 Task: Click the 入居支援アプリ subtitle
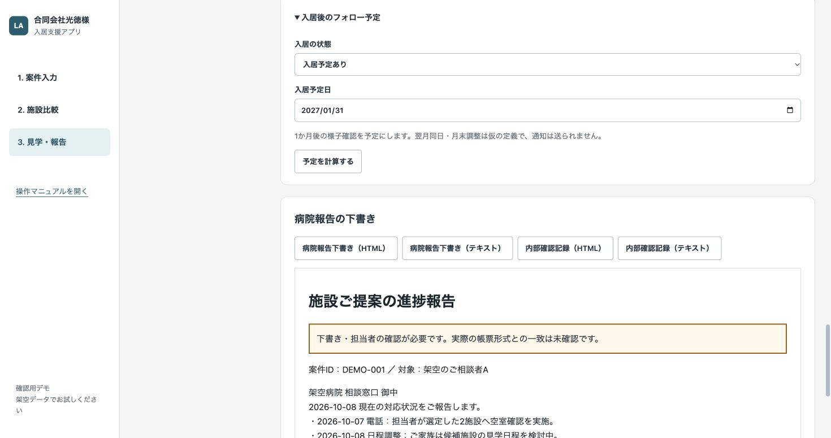pyautogui.click(x=57, y=32)
